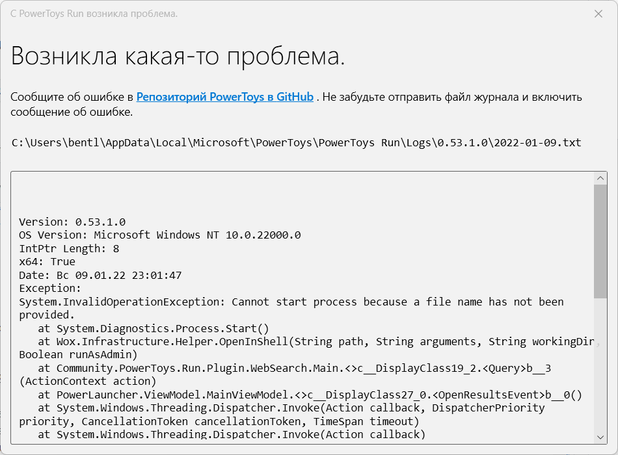
Task: Click the scrollbar track below the thumb
Action: [600, 365]
